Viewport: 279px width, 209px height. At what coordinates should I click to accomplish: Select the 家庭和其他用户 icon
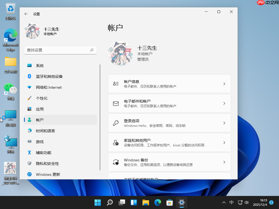coord(116,142)
